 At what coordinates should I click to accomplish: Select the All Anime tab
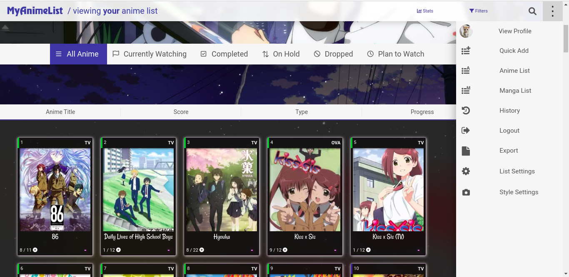[x=78, y=54]
